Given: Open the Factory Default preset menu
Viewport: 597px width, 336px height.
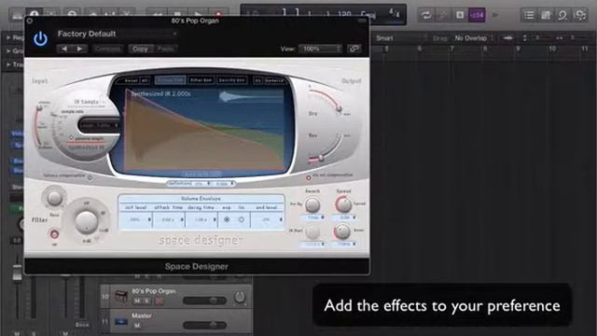Looking at the screenshot, I should 118,34.
